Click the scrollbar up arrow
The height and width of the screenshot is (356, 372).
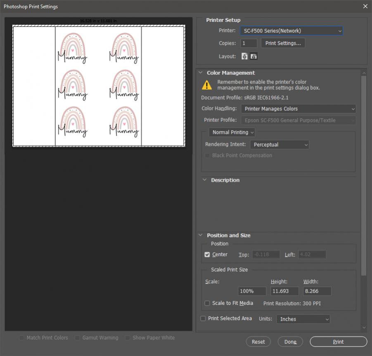(x=364, y=72)
